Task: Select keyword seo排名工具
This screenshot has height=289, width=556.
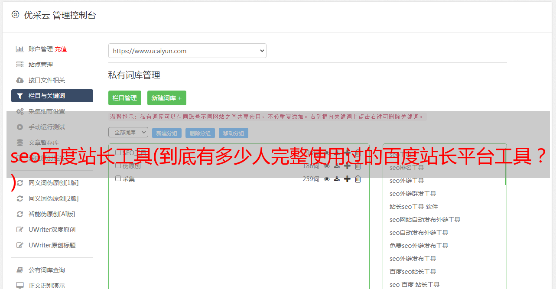Action: [x=406, y=168]
